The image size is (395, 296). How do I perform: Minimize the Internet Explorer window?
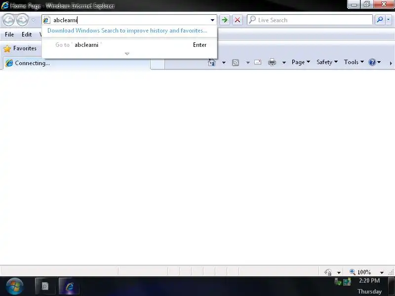pyautogui.click(x=354, y=4)
